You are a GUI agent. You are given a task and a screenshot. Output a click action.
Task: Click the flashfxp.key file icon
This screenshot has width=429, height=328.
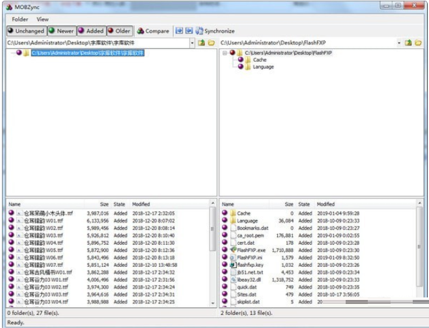pyautogui.click(x=233, y=265)
